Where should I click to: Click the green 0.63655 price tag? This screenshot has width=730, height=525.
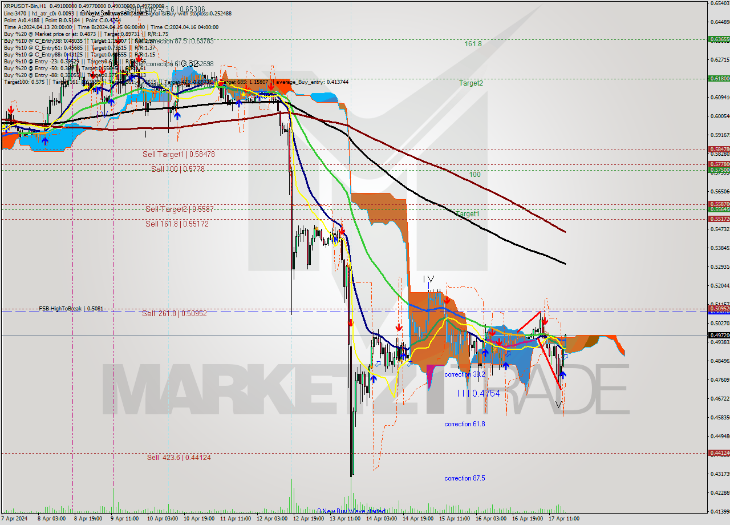(719, 39)
